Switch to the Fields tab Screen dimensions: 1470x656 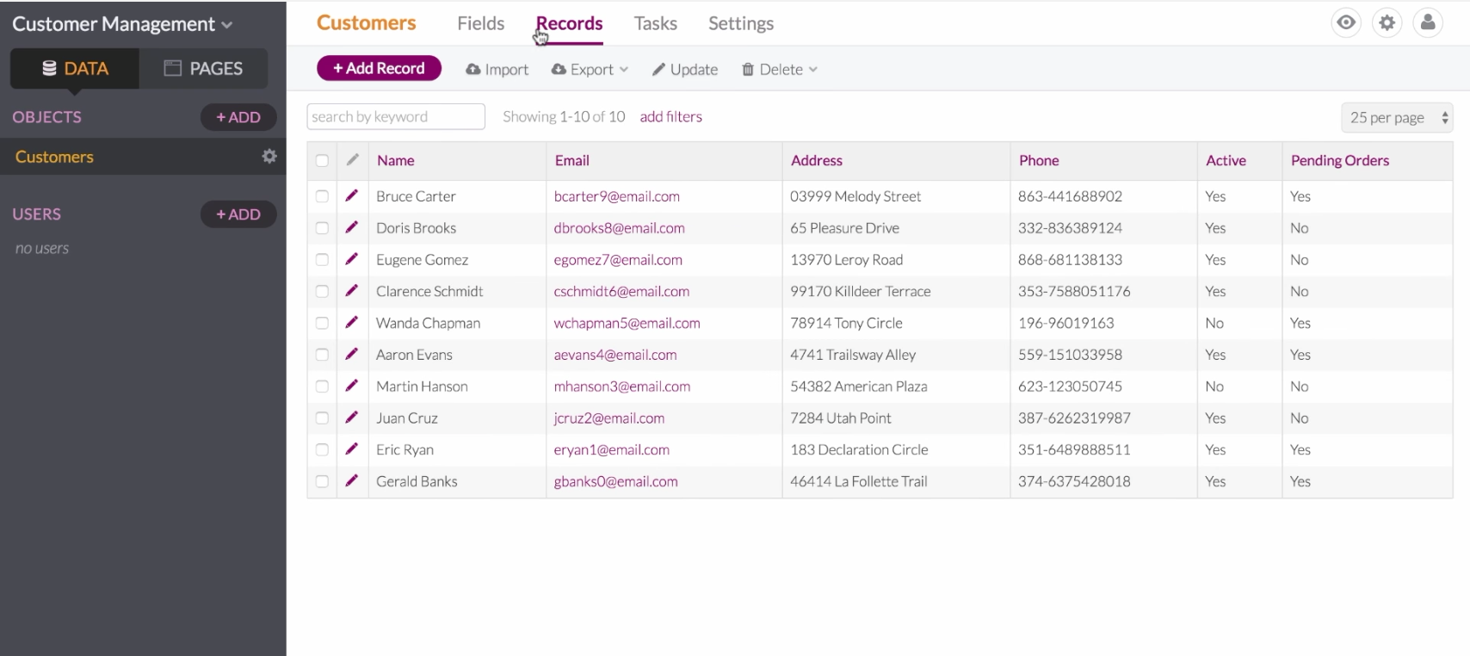480,24
